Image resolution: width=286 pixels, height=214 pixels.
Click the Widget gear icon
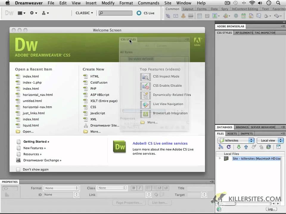click(x=236, y=16)
